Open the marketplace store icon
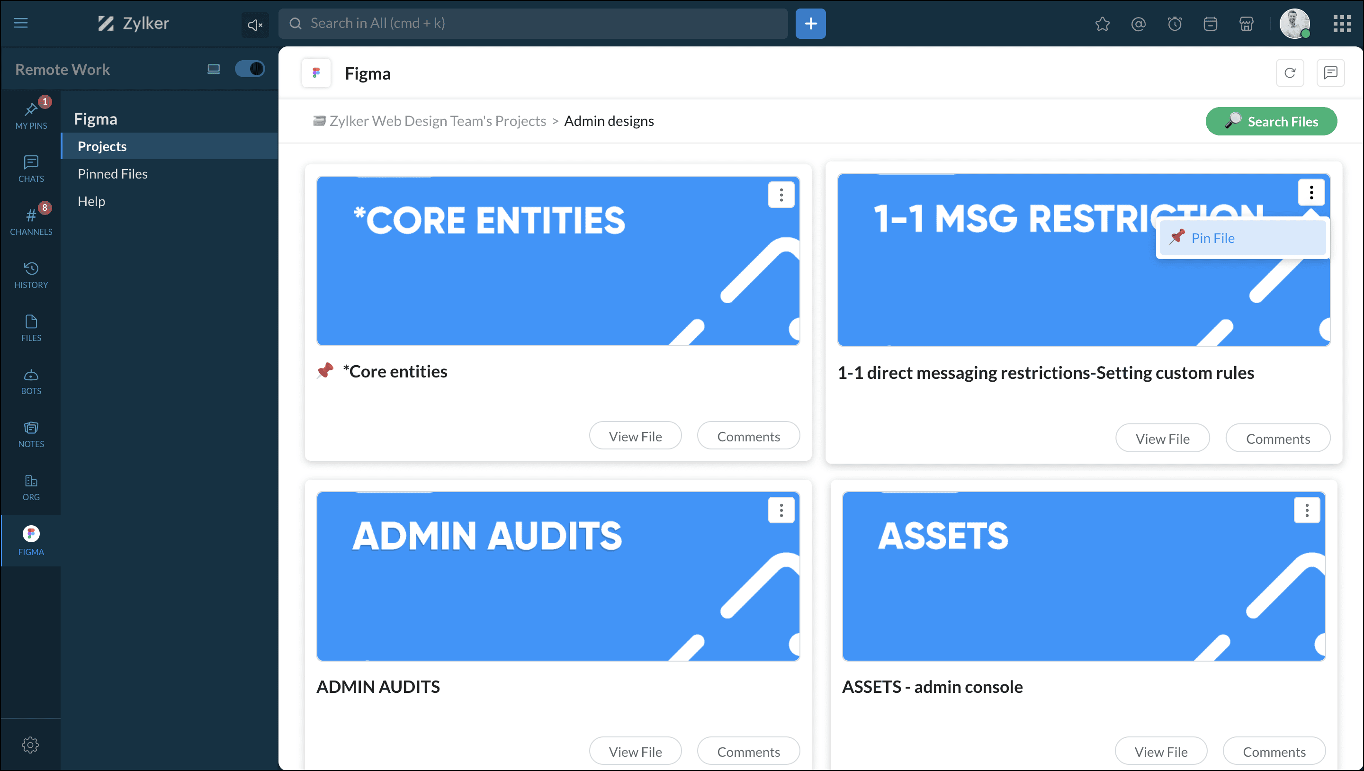This screenshot has height=771, width=1364. [x=1247, y=24]
